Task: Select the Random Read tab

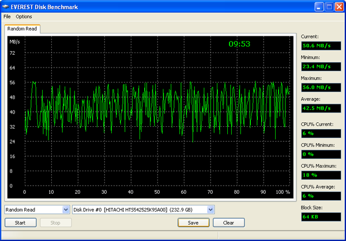Action: [22, 29]
